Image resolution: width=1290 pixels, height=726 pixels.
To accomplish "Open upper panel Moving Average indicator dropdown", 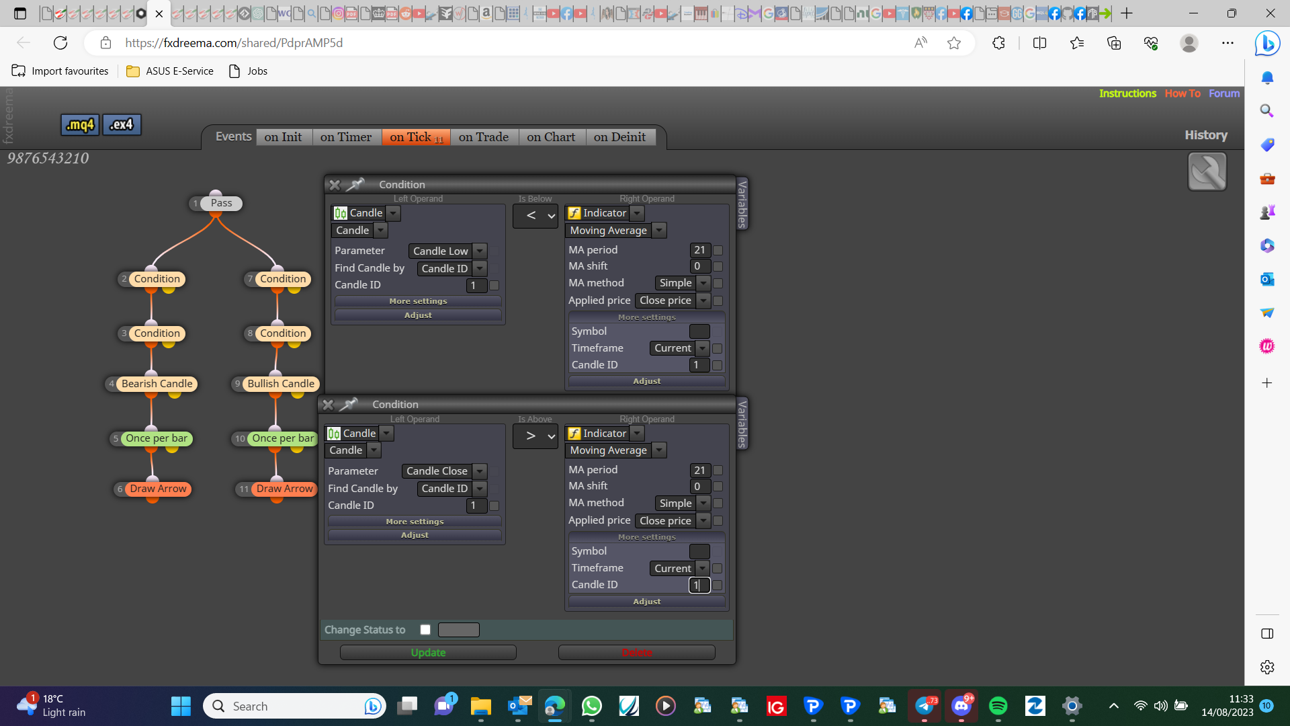I will click(616, 231).
